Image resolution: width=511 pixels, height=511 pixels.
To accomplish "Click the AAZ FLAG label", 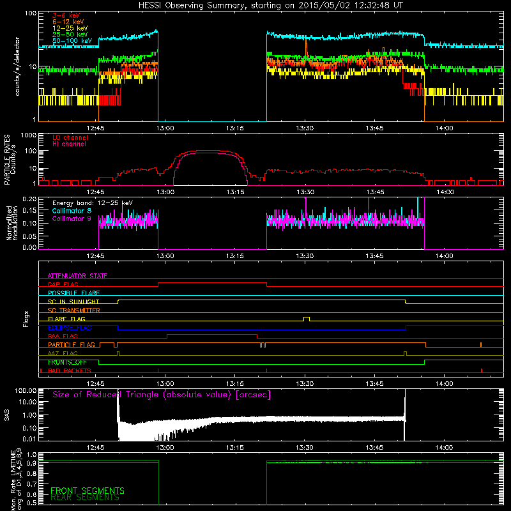I will point(63,353).
